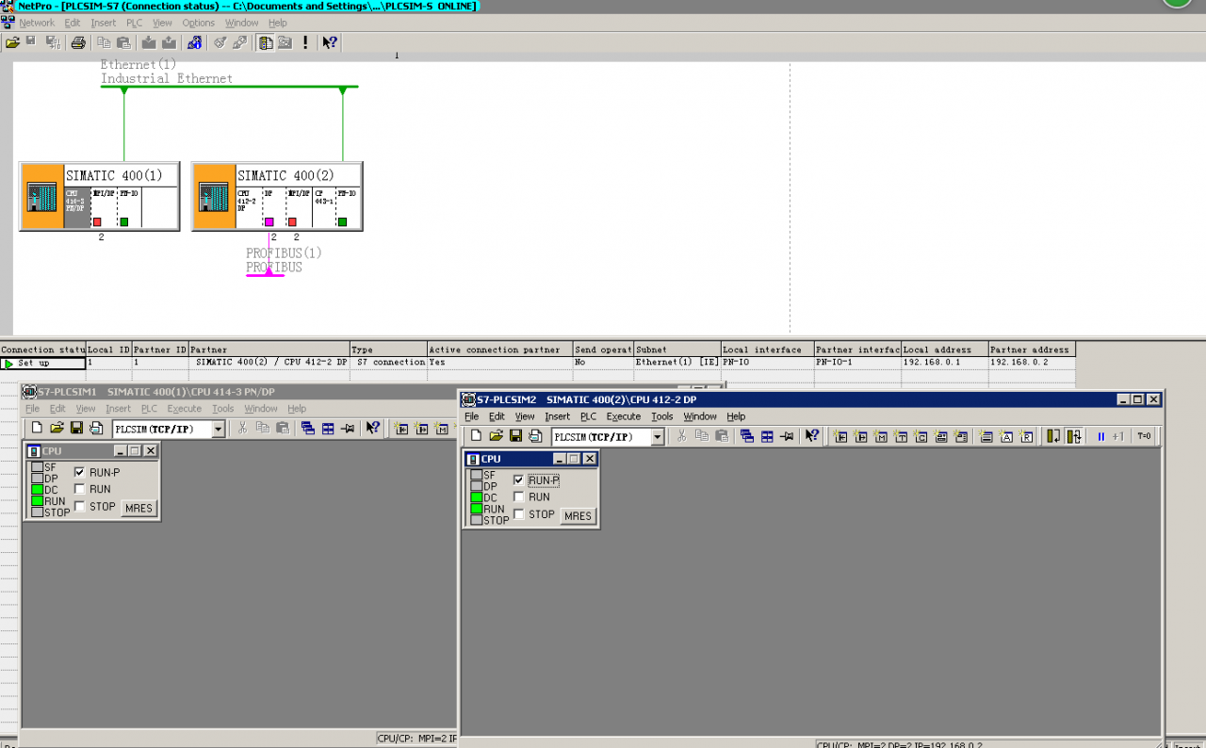This screenshot has height=748, width=1206.
Task: Click the Pause icon in S7-PLCSIM2
Action: [x=1100, y=436]
